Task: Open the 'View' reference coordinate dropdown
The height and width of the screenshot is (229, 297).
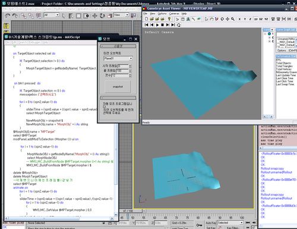Action: [121, 15]
